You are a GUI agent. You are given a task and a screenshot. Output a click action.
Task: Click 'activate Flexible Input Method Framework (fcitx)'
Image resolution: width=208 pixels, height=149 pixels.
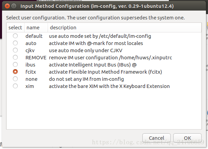(105, 72)
